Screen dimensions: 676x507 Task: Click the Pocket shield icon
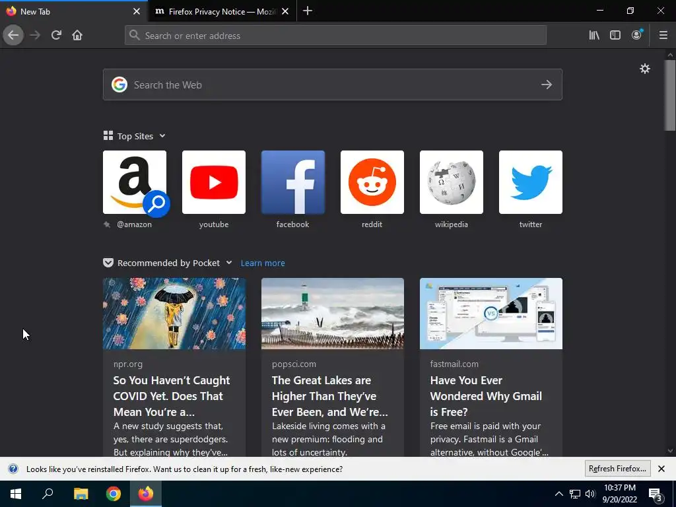point(108,263)
